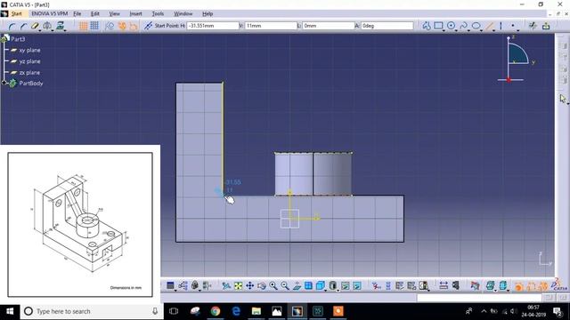Select the Profile tool

[x=427, y=26]
